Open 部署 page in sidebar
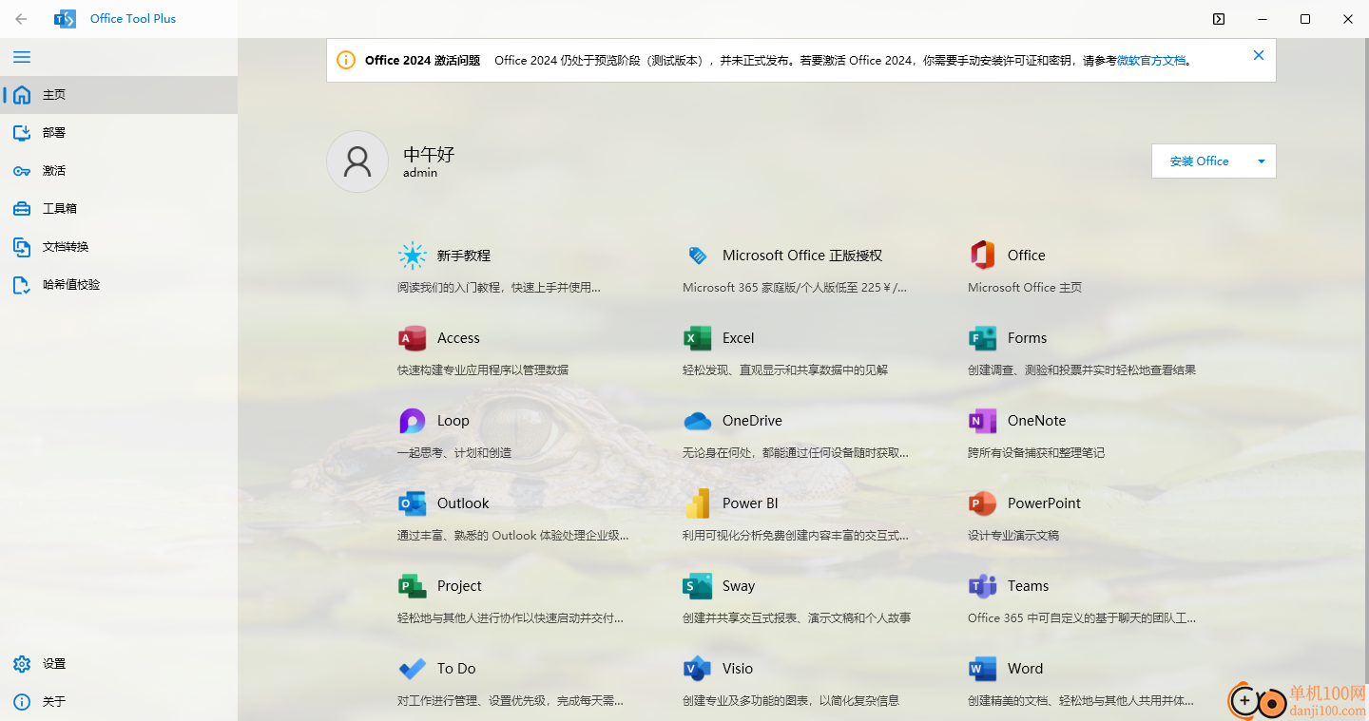 point(119,133)
